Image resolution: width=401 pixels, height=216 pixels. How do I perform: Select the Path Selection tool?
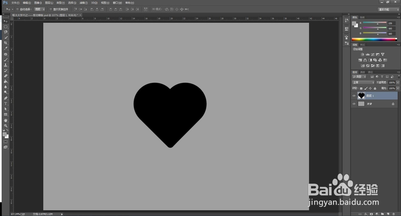pos(6,109)
